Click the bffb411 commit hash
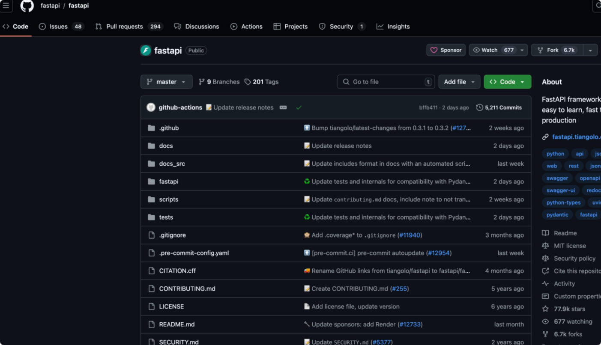 (428, 108)
